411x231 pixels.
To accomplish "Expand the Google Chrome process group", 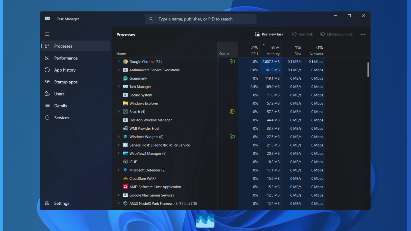I will (118, 62).
